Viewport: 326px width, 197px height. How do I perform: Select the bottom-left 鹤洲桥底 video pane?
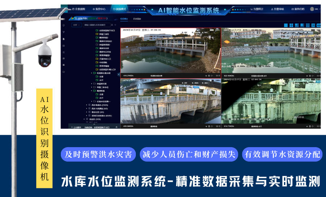tap(171, 103)
